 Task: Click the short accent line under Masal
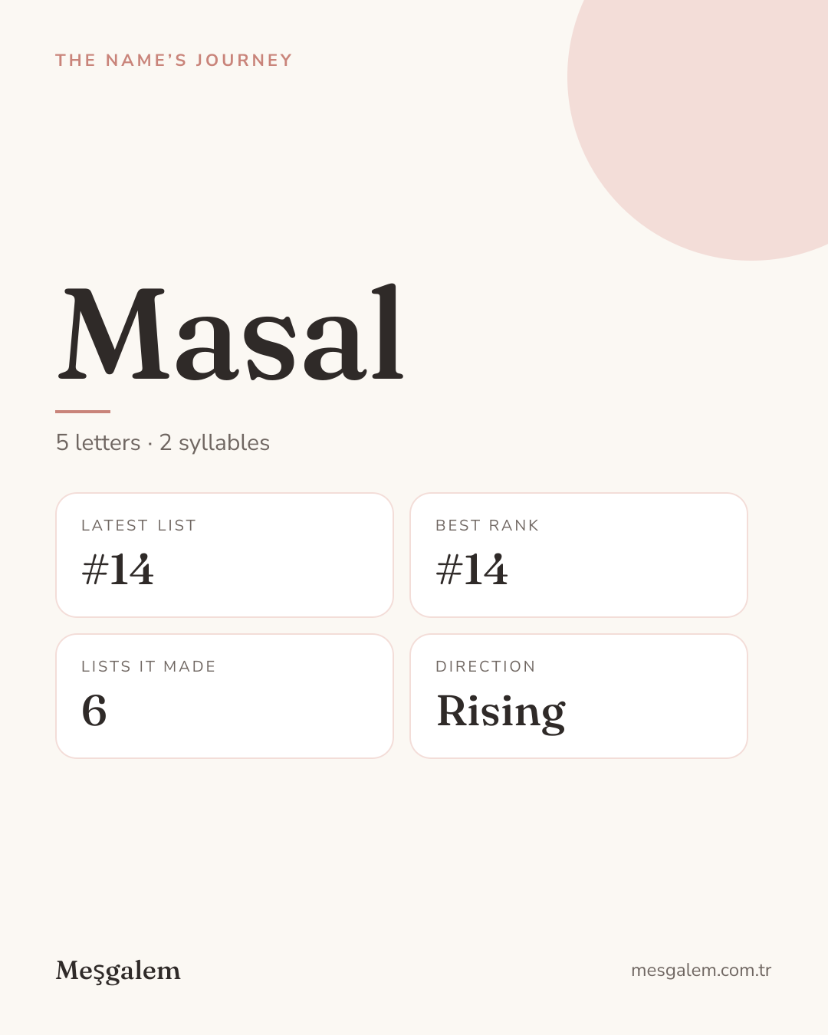(83, 412)
